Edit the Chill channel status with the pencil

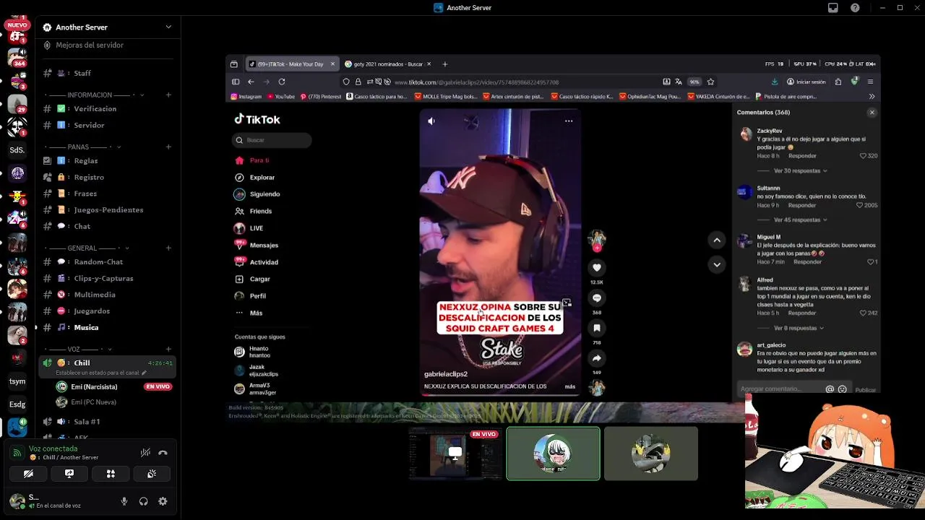tap(144, 373)
